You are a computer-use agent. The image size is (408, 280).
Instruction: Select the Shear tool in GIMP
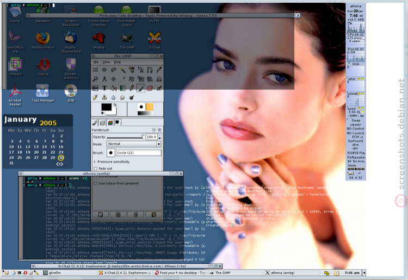click(x=150, y=79)
